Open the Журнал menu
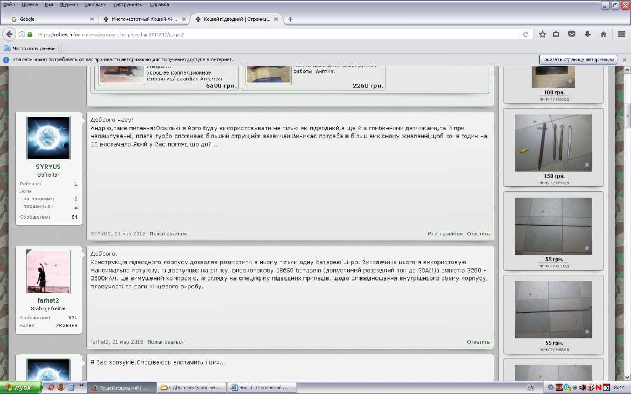The height and width of the screenshot is (394, 631). (69, 4)
